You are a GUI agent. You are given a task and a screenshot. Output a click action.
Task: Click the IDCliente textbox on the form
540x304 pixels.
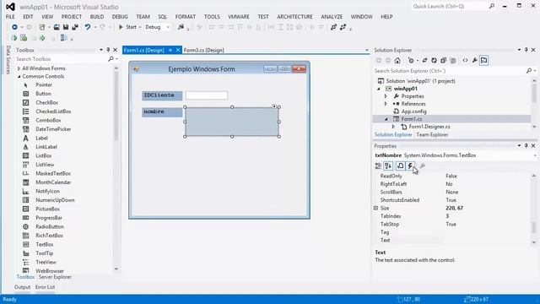point(207,95)
